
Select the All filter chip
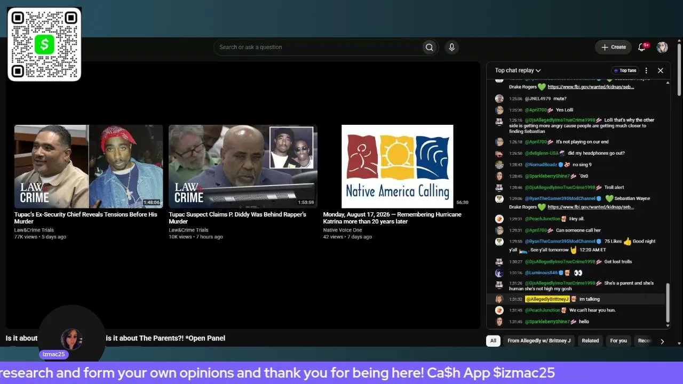click(x=493, y=341)
